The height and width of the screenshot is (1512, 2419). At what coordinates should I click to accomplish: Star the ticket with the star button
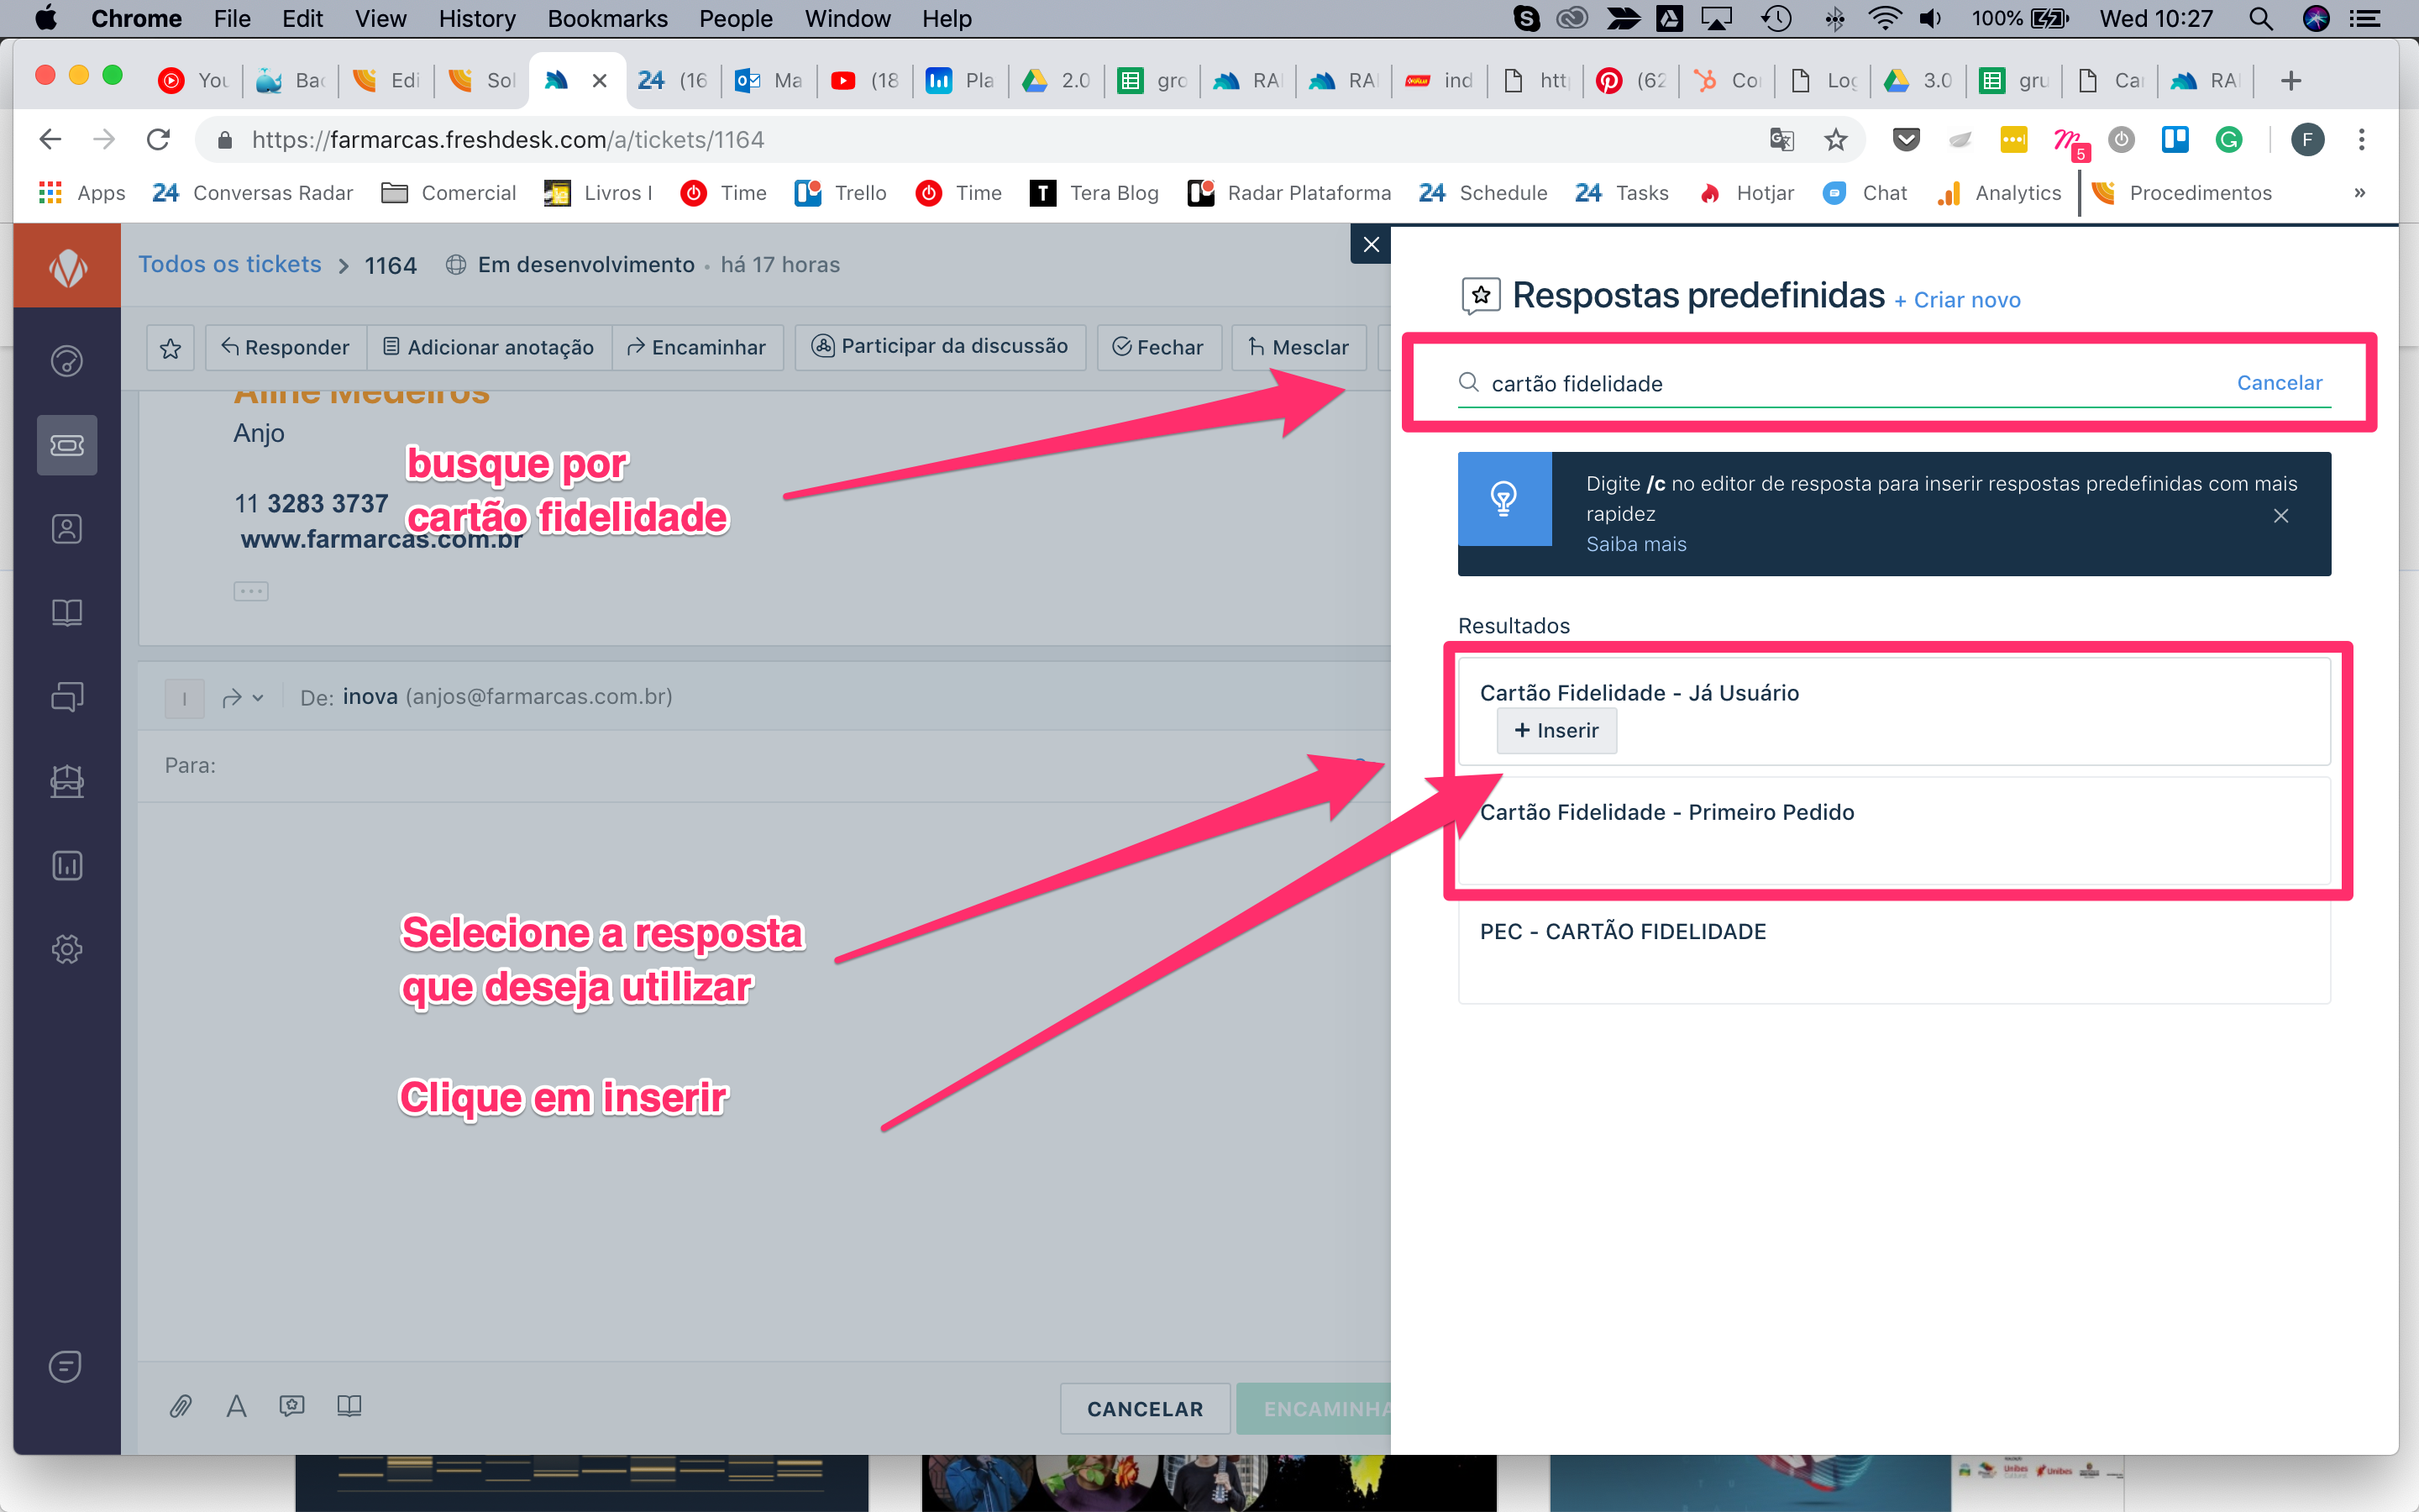point(171,348)
